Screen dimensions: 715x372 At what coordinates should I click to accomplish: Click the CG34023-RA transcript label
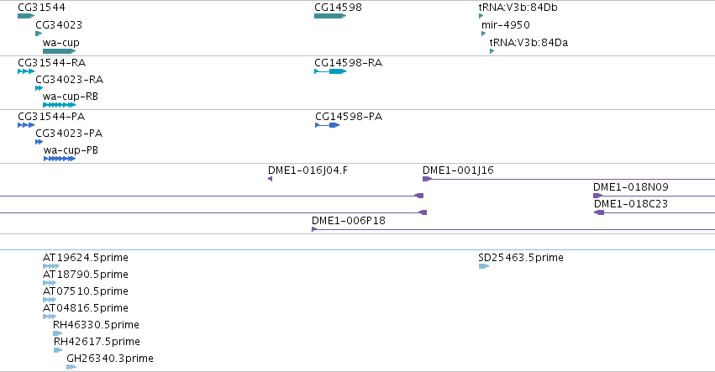[x=69, y=79]
